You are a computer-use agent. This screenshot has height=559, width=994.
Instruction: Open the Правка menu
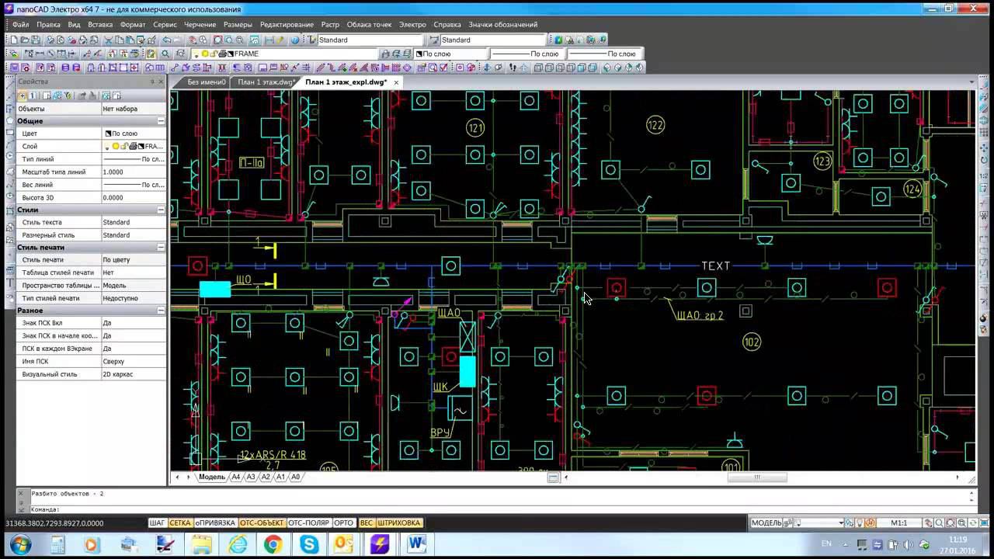click(48, 25)
